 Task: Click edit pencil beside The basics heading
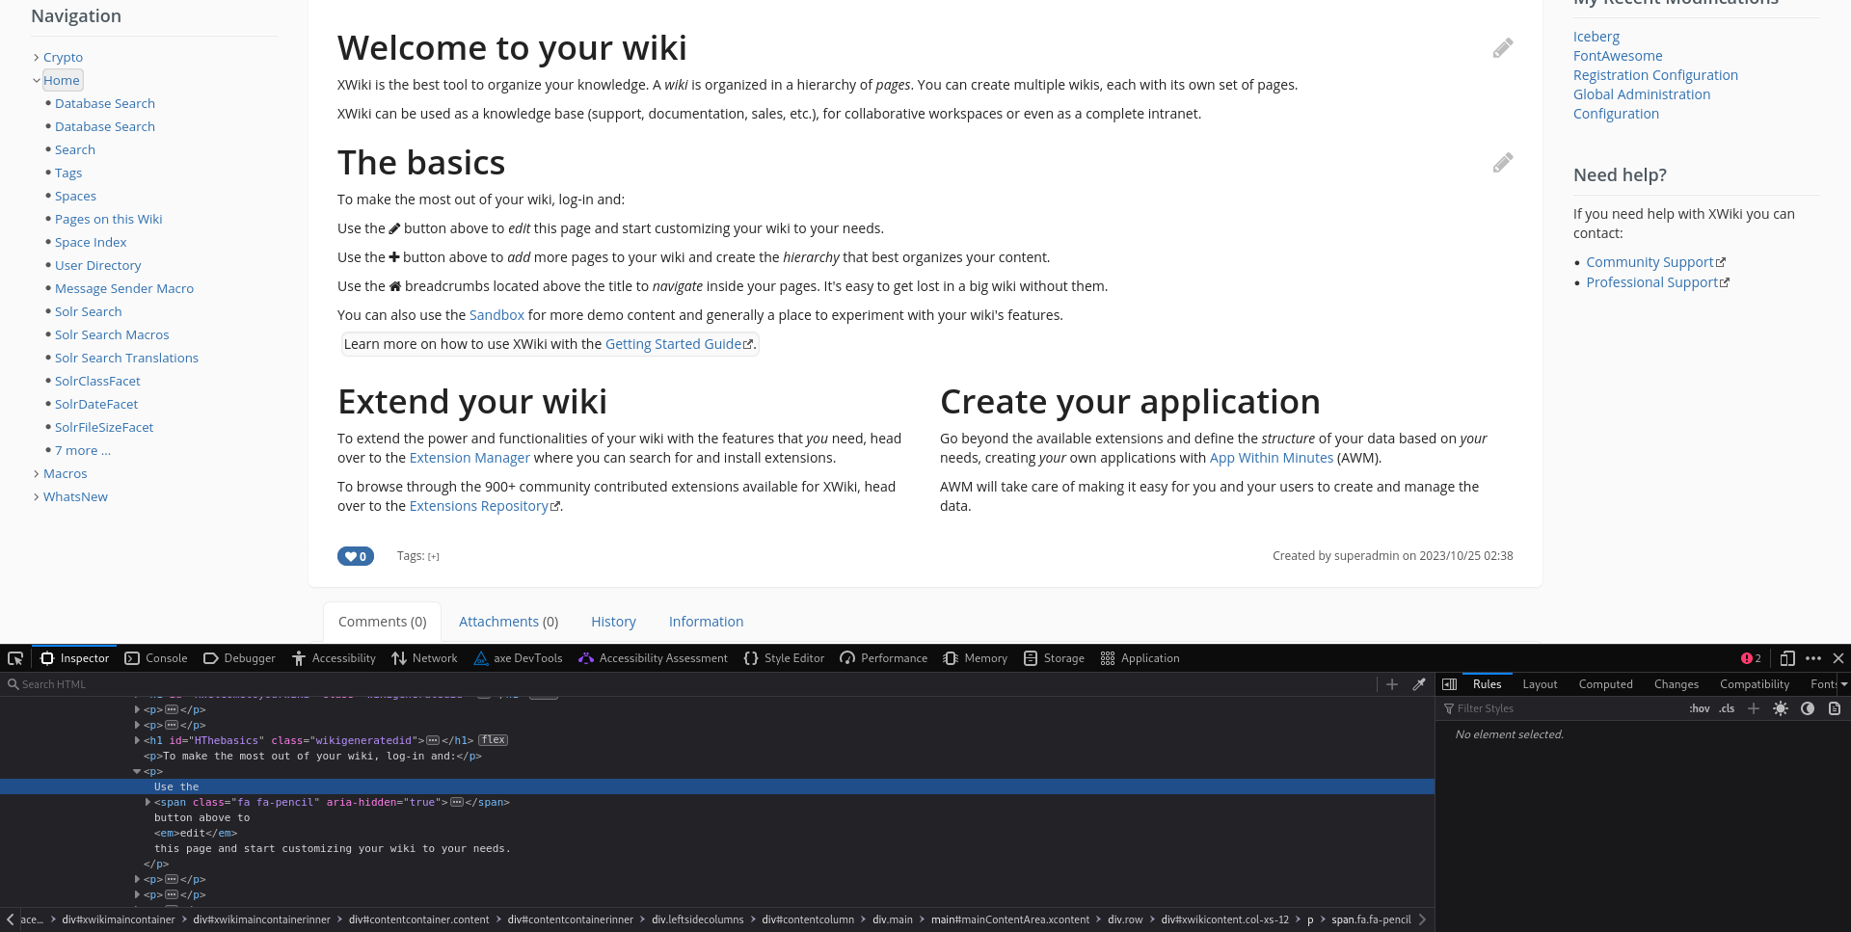click(1503, 163)
